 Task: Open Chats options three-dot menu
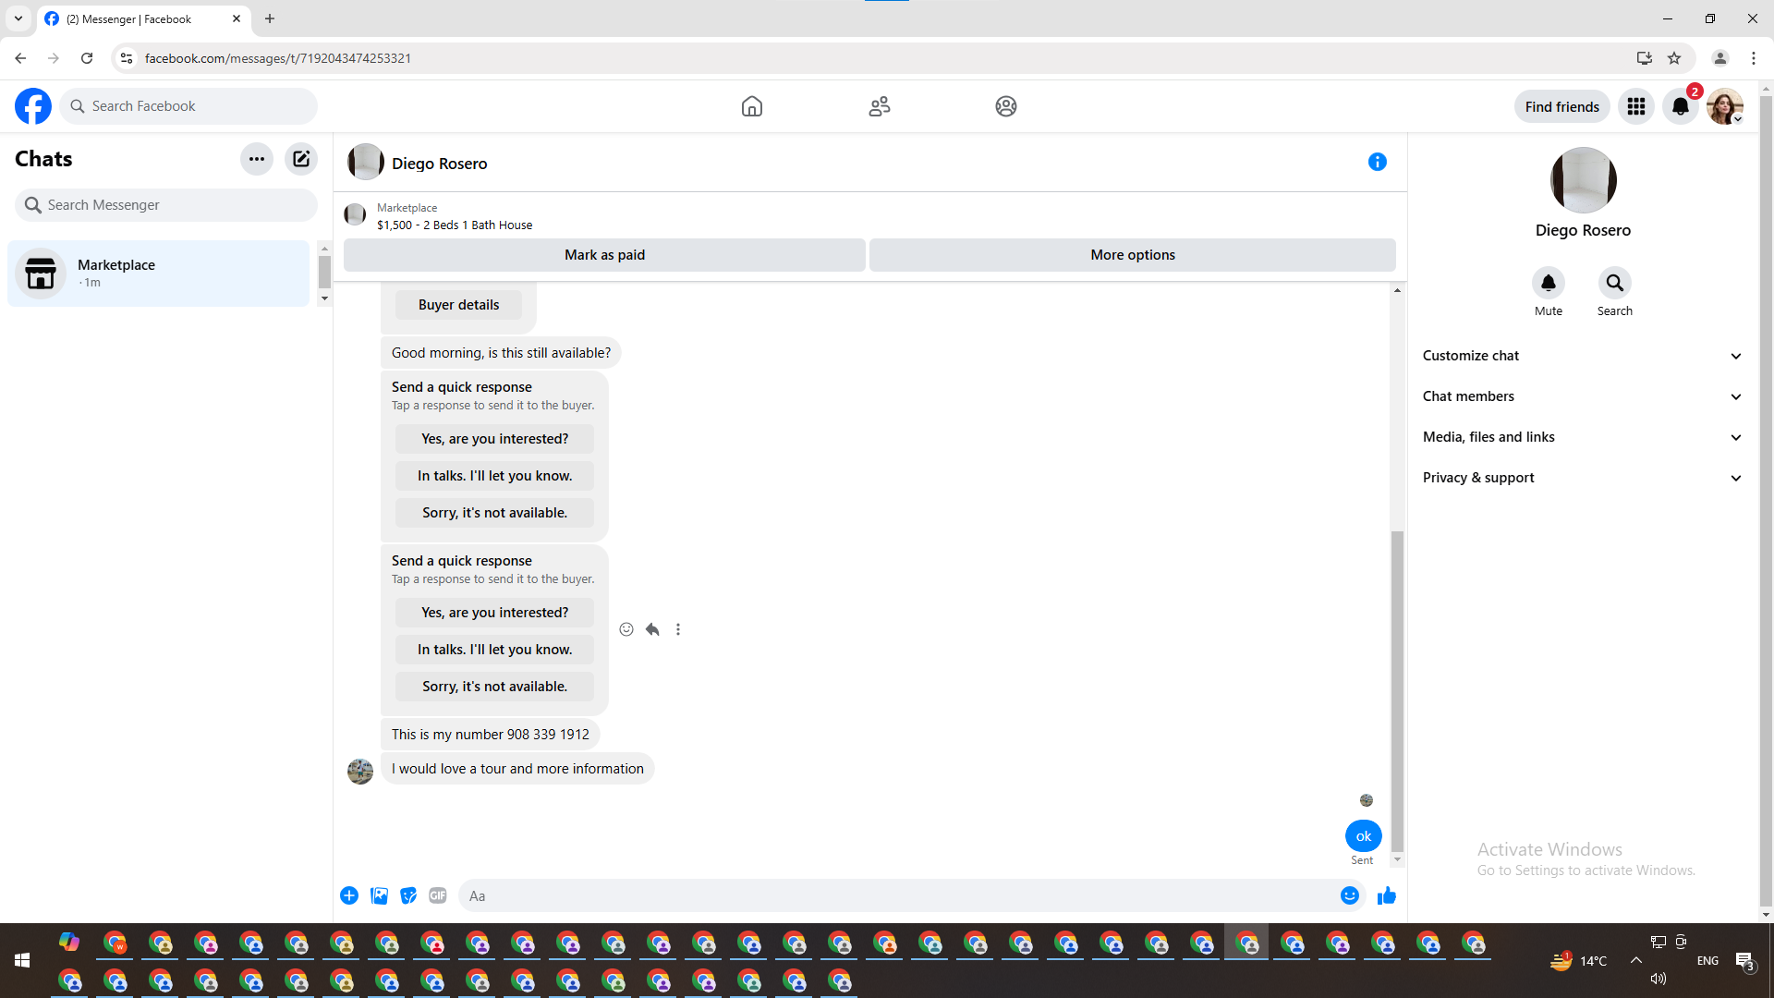tap(256, 159)
